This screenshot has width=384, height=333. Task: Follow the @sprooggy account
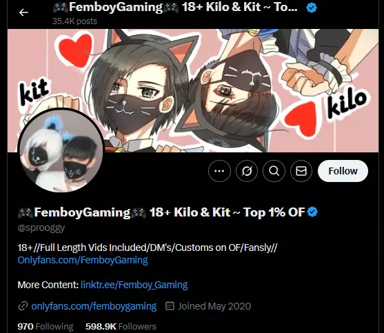pyautogui.click(x=343, y=171)
